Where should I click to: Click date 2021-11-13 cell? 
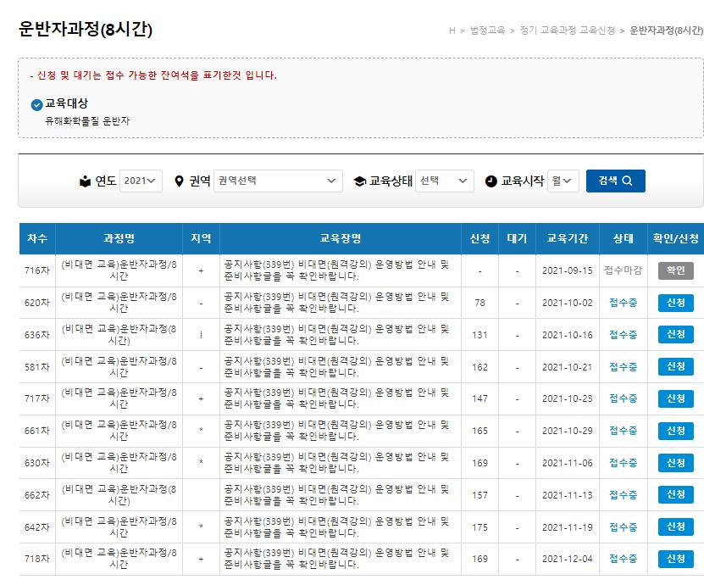click(x=568, y=495)
